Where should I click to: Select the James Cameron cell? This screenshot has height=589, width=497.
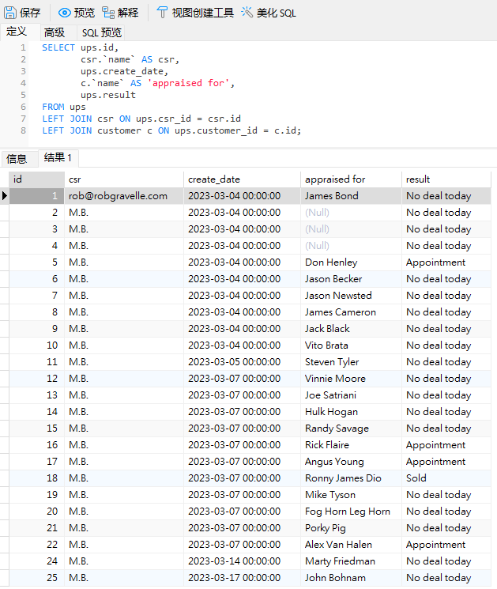pyautogui.click(x=351, y=311)
